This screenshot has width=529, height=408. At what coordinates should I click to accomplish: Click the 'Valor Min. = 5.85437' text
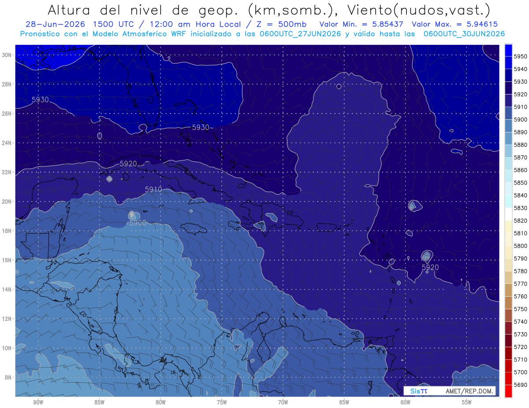pyautogui.click(x=362, y=25)
